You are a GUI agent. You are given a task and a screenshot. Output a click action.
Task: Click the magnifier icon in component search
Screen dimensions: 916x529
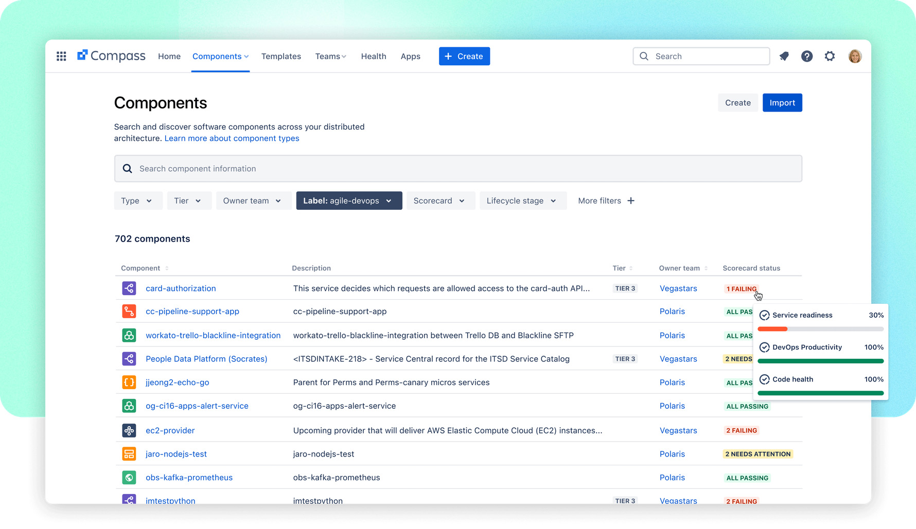point(128,169)
